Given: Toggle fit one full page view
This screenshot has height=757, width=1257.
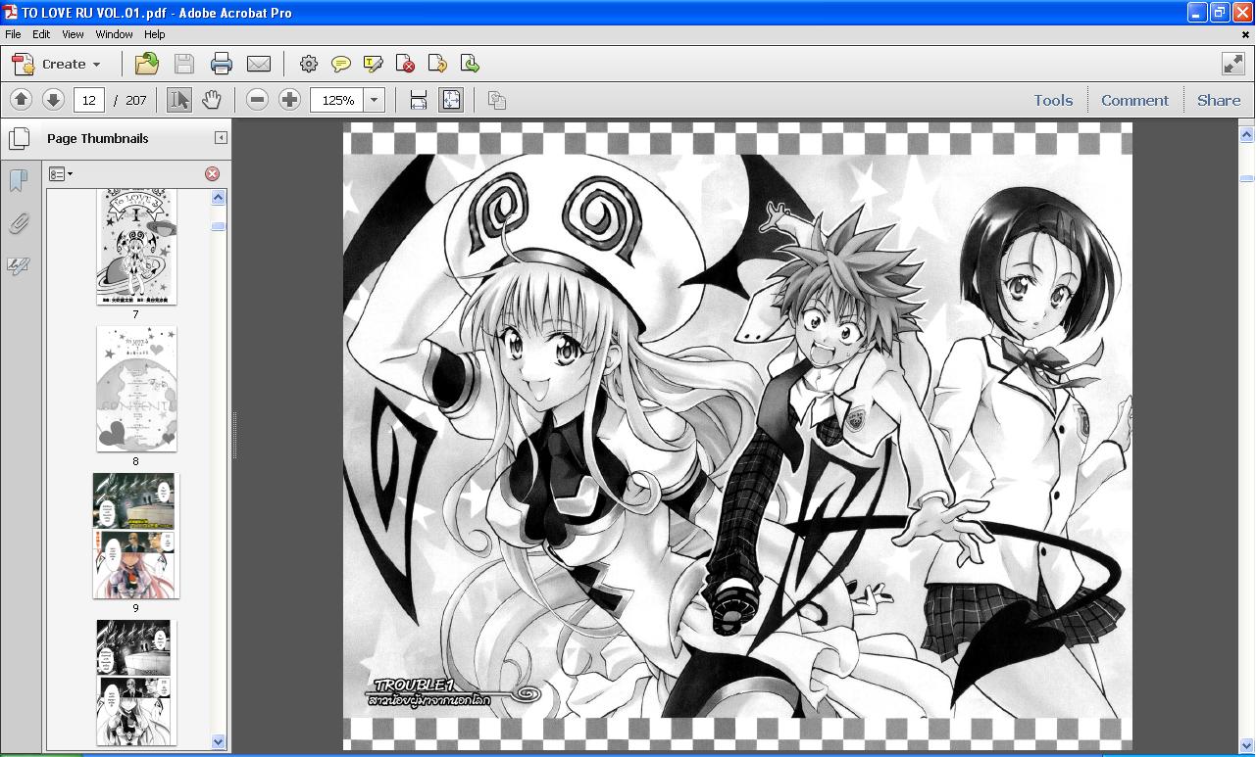Looking at the screenshot, I should pos(451,100).
